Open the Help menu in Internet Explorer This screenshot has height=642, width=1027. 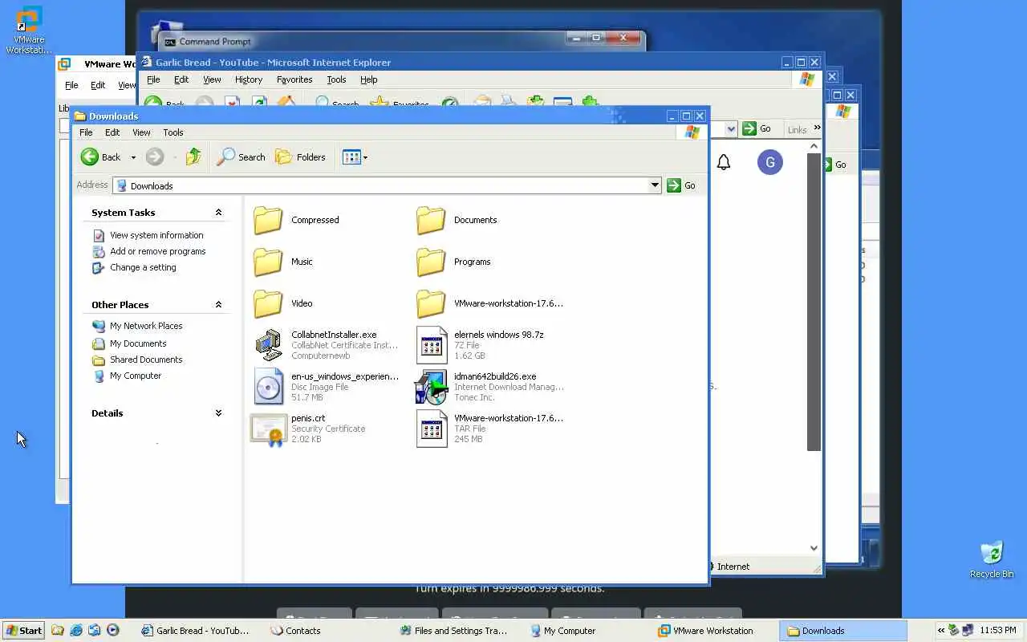(368, 79)
